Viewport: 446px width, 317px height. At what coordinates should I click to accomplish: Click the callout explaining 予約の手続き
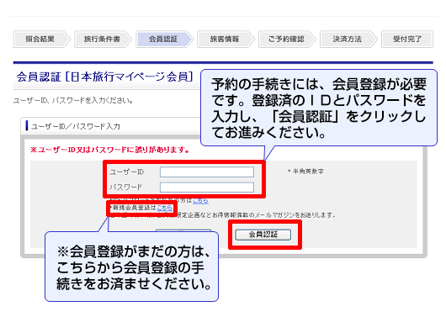point(319,108)
